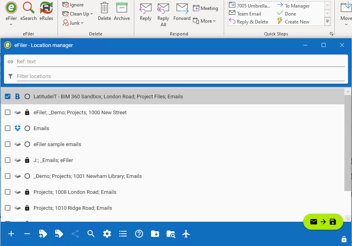Toggle the circle on eFiler sample emails row
Image resolution: width=352 pixels, height=246 pixels.
27,144
